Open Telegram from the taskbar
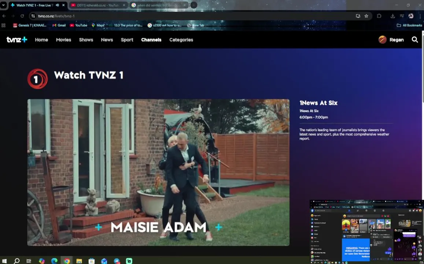The height and width of the screenshot is (264, 424). (117, 261)
